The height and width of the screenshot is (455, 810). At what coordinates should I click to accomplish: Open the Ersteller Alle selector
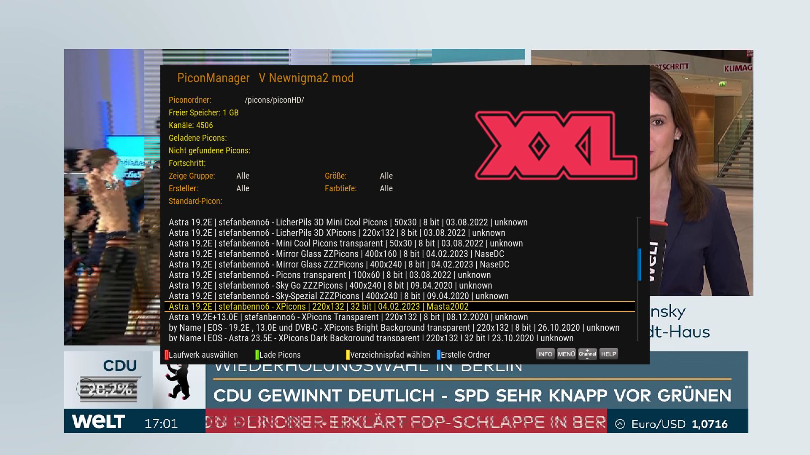tap(243, 188)
